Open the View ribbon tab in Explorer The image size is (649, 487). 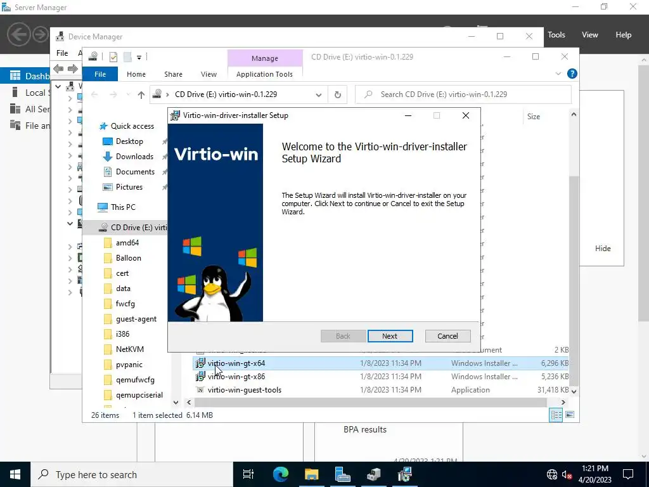pyautogui.click(x=209, y=74)
